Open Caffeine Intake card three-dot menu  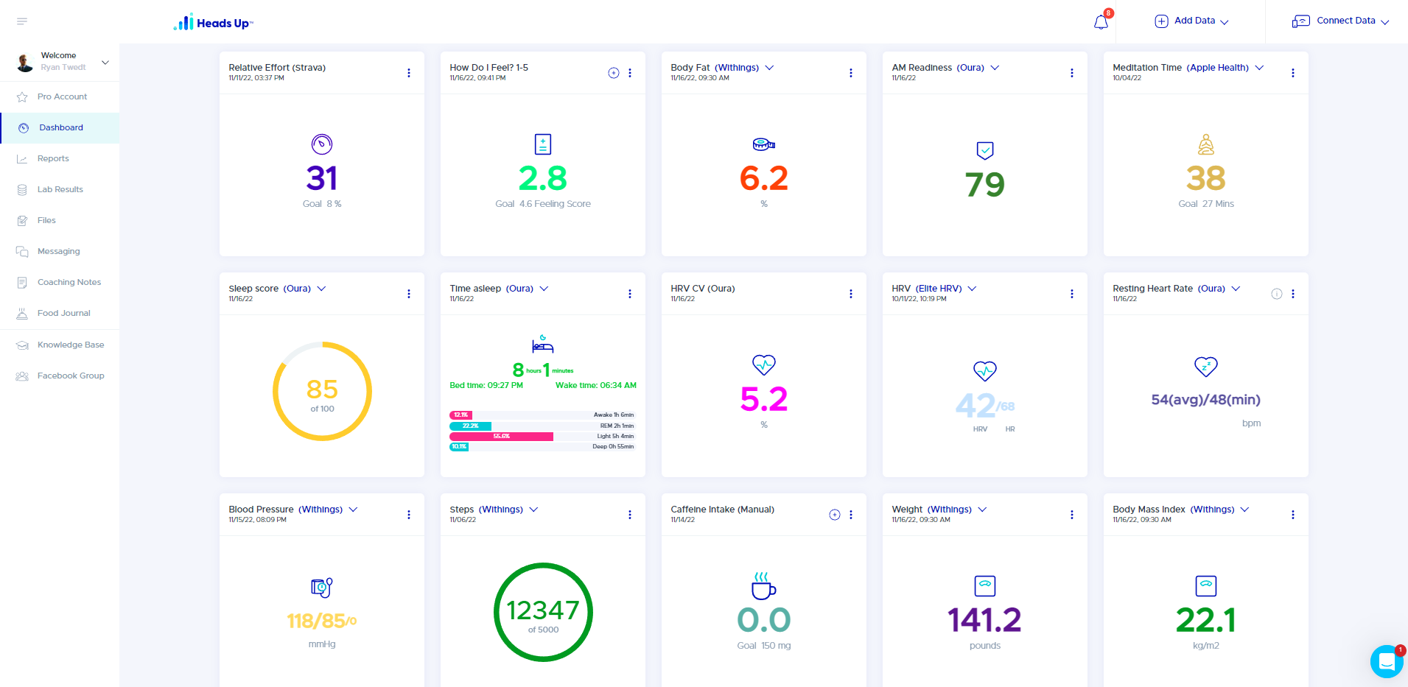coord(851,515)
